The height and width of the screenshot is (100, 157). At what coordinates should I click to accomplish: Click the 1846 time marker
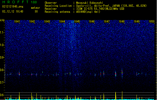coord(92,21)
